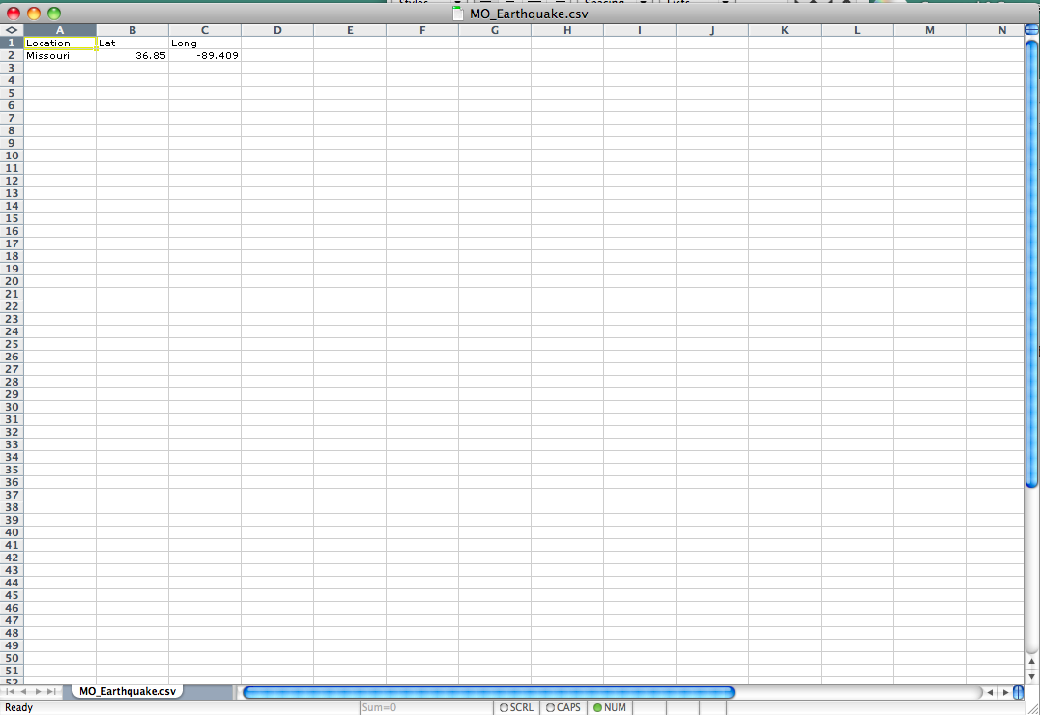Select the MO_Earthquake.csv sheet tab
Viewport: 1040px width, 715px height.
point(128,692)
